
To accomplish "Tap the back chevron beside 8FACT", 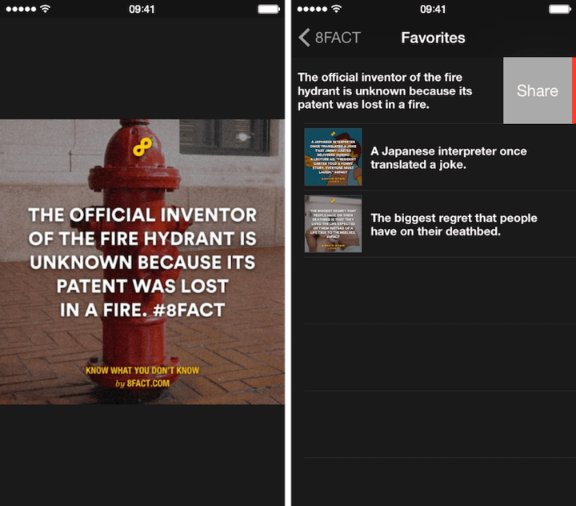I will coord(304,38).
